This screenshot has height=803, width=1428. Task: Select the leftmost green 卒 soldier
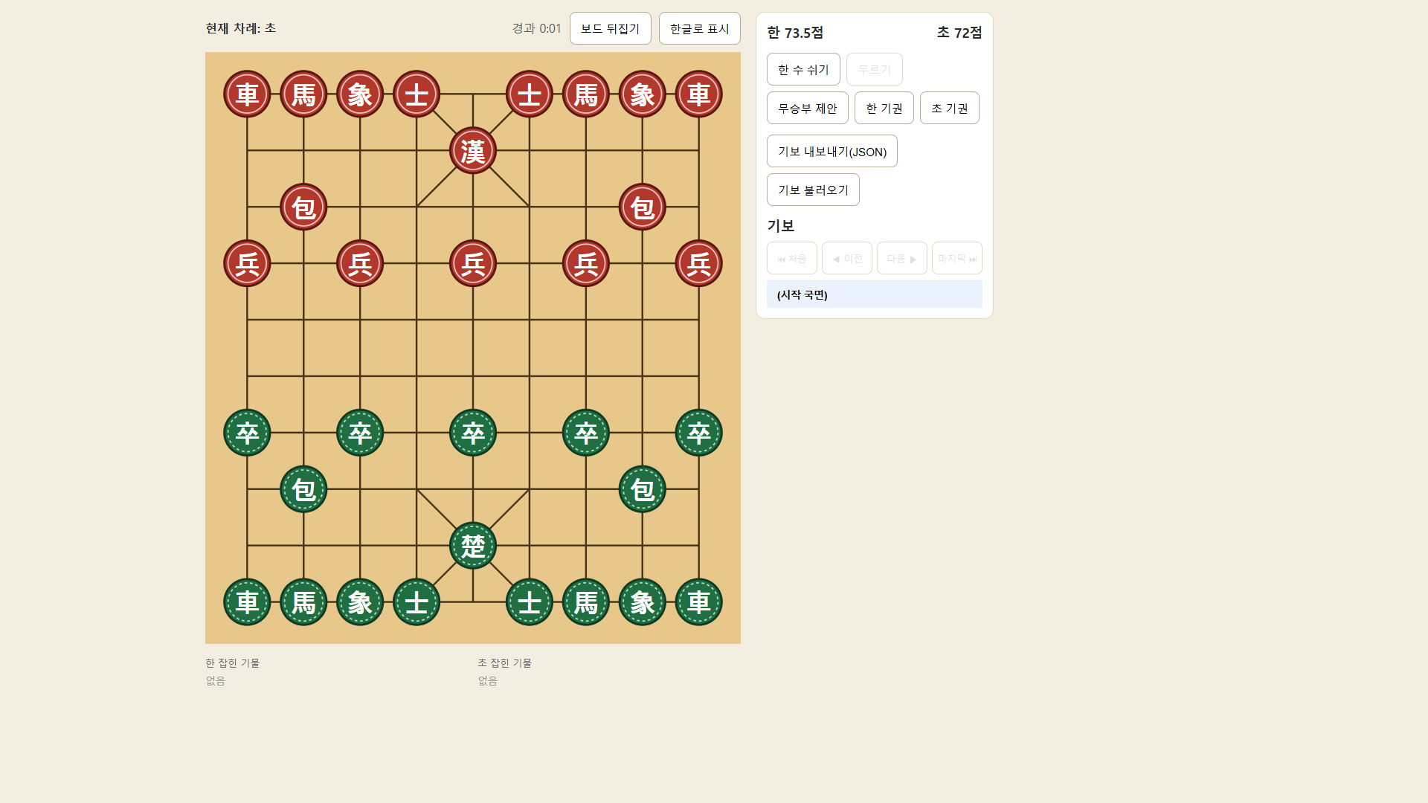coord(247,433)
